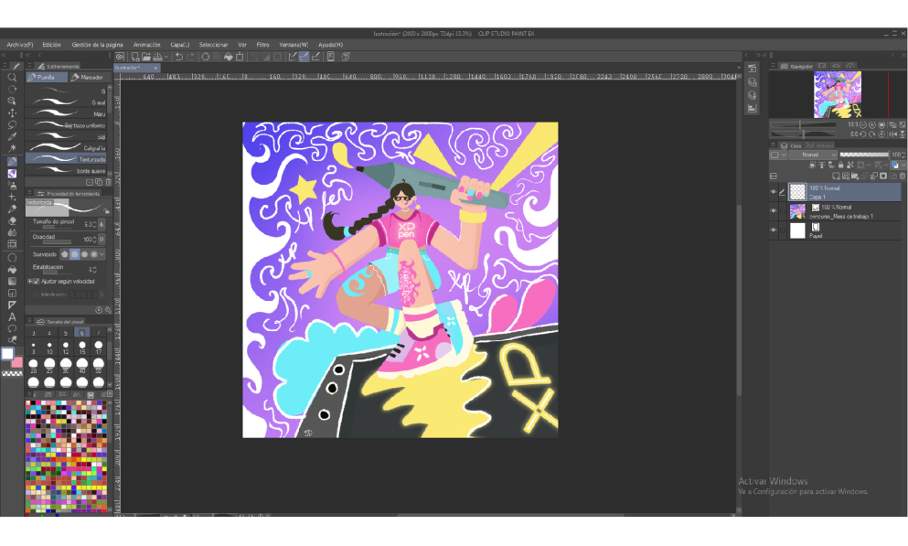Select the transparent color swatch below main colors
This screenshot has height=546, width=908.
click(12, 373)
